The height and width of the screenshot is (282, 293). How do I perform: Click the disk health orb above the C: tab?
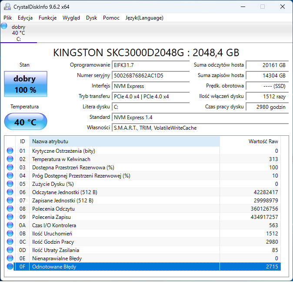click(4, 26)
